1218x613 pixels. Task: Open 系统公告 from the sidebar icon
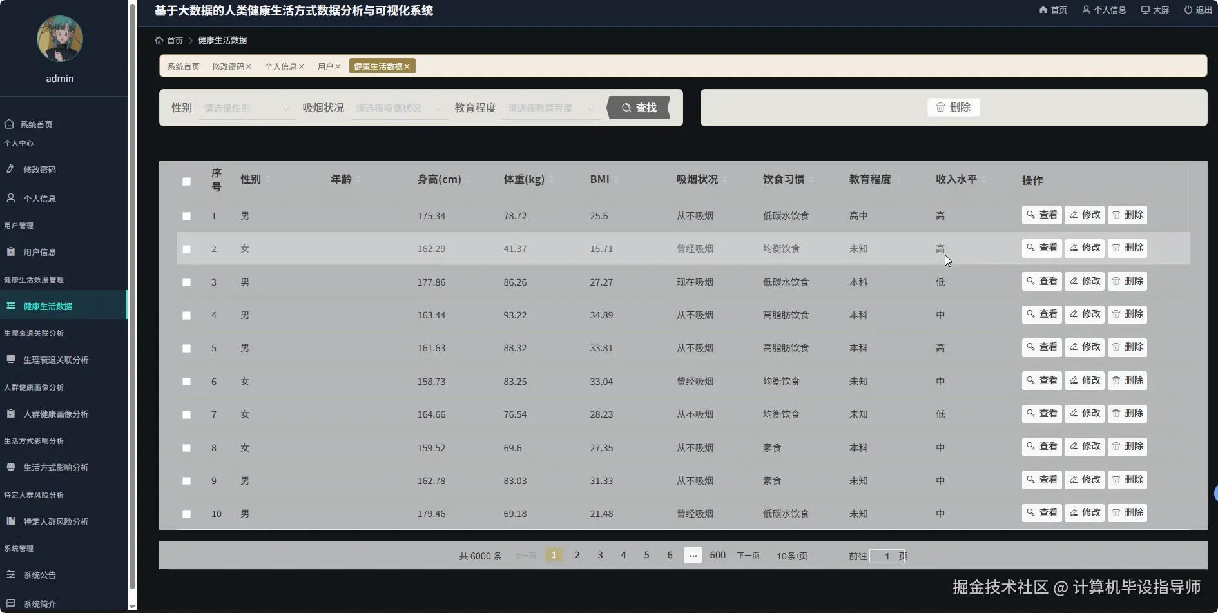click(x=10, y=575)
